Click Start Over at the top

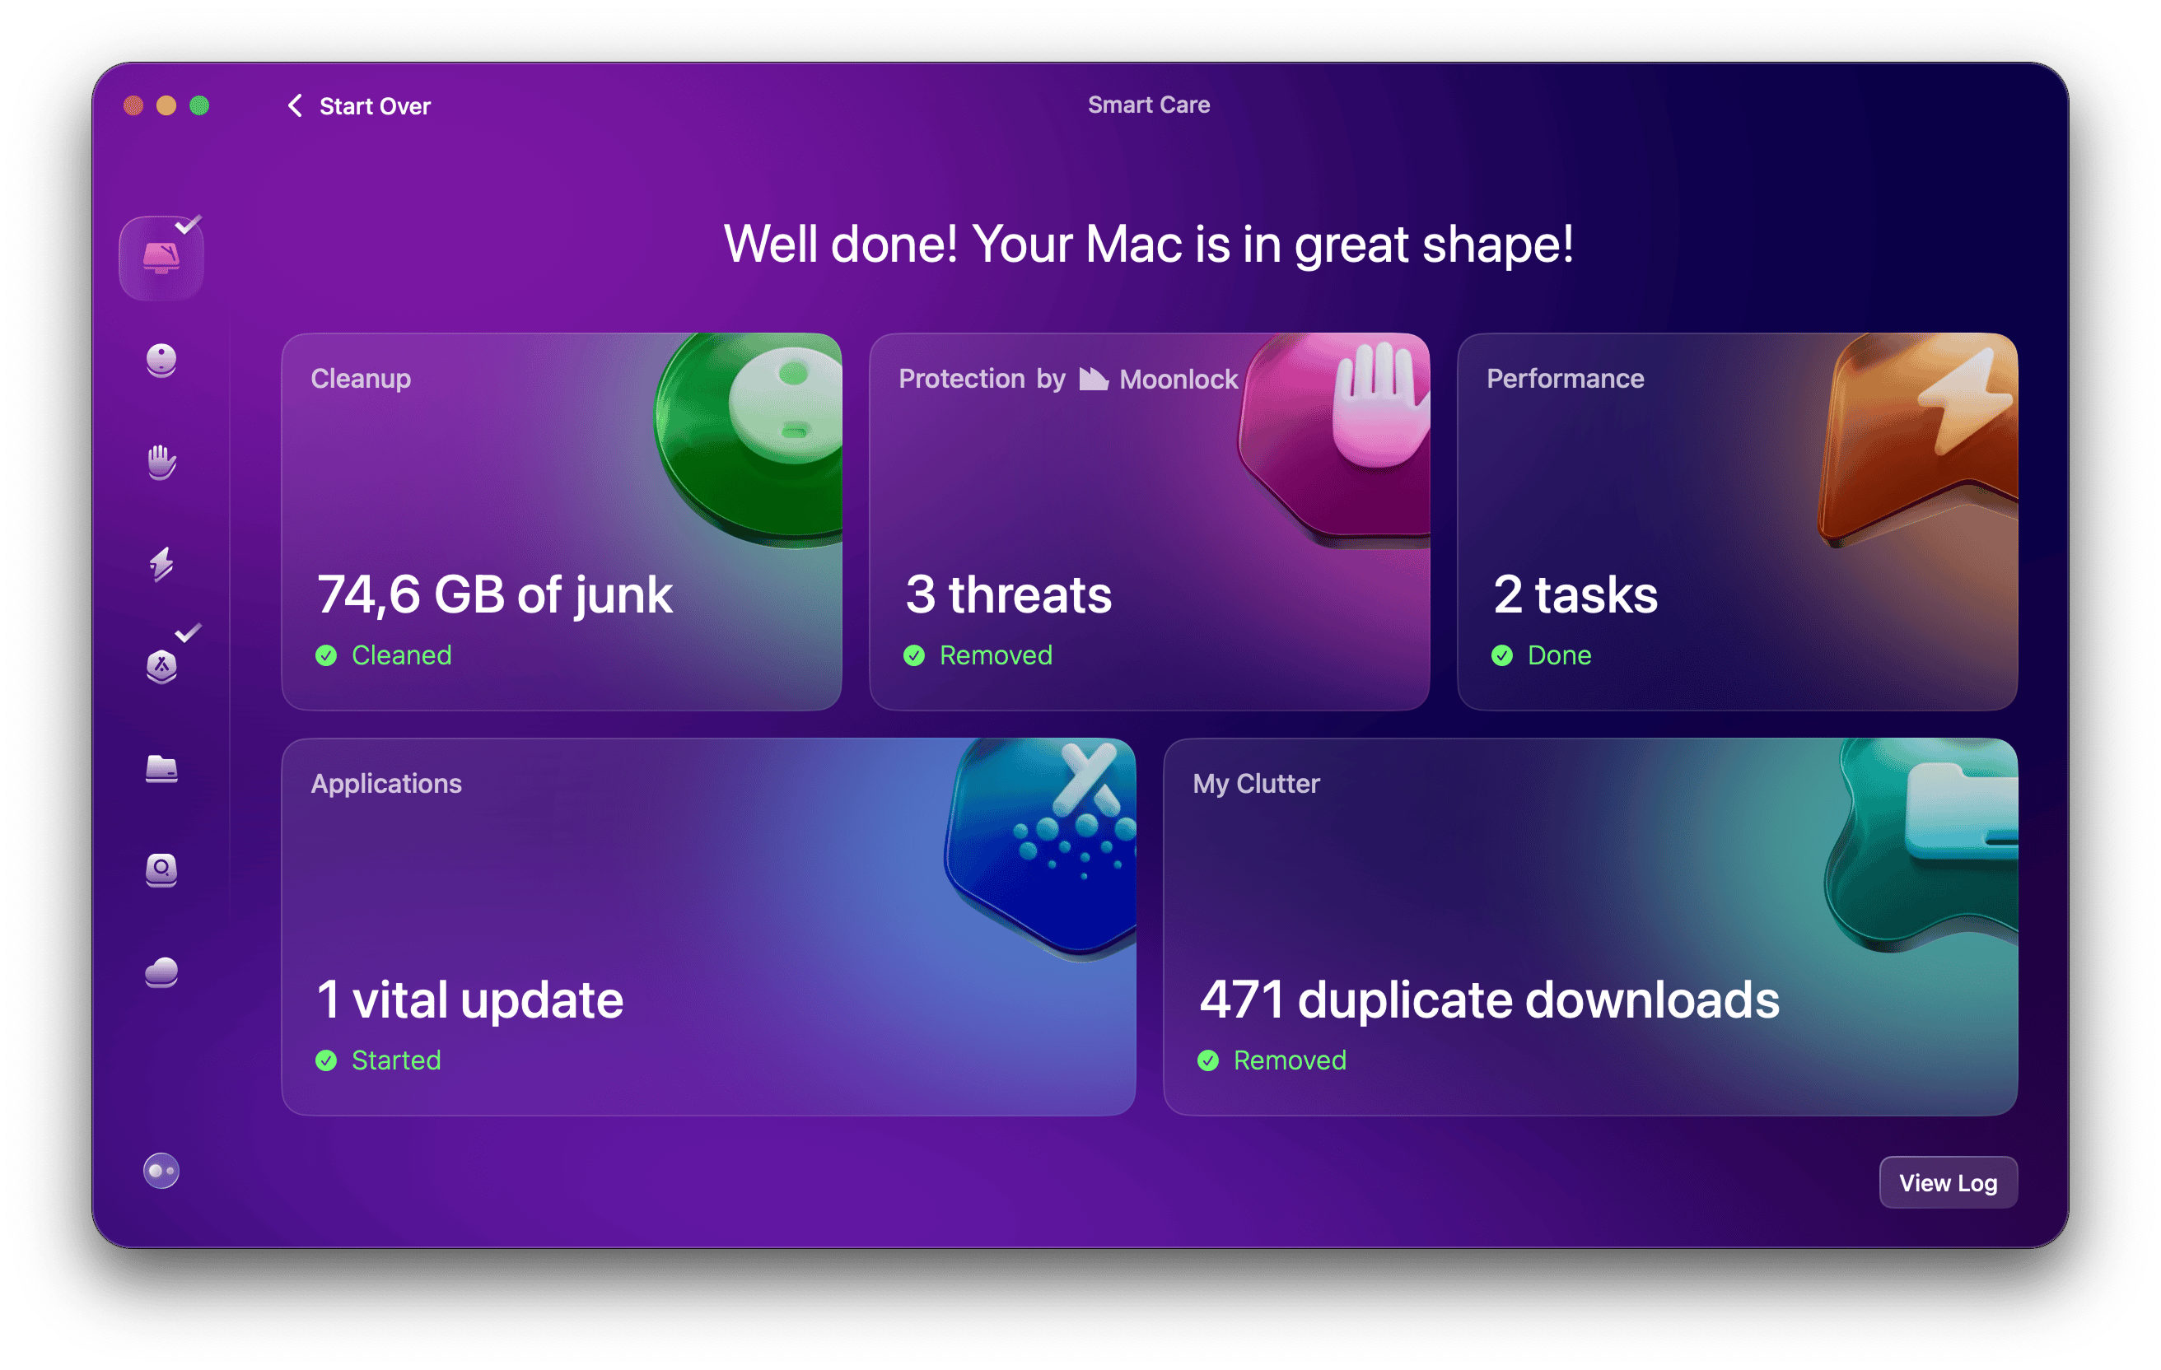pyautogui.click(x=374, y=105)
